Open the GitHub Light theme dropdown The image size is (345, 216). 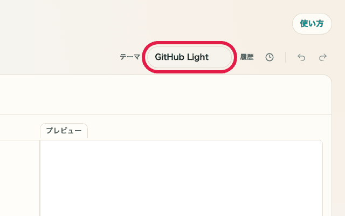point(189,57)
